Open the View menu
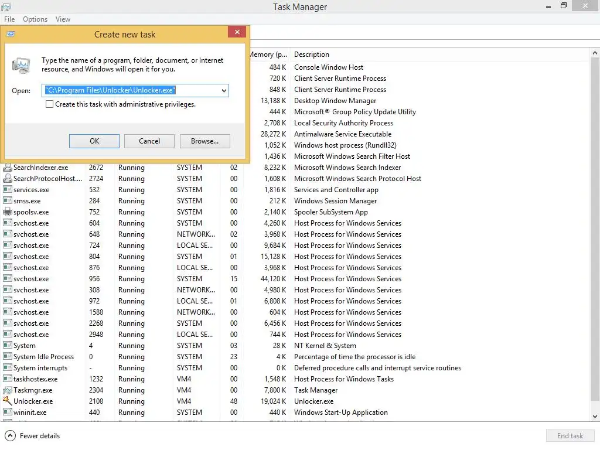Image resolution: width=600 pixels, height=450 pixels. (x=63, y=19)
